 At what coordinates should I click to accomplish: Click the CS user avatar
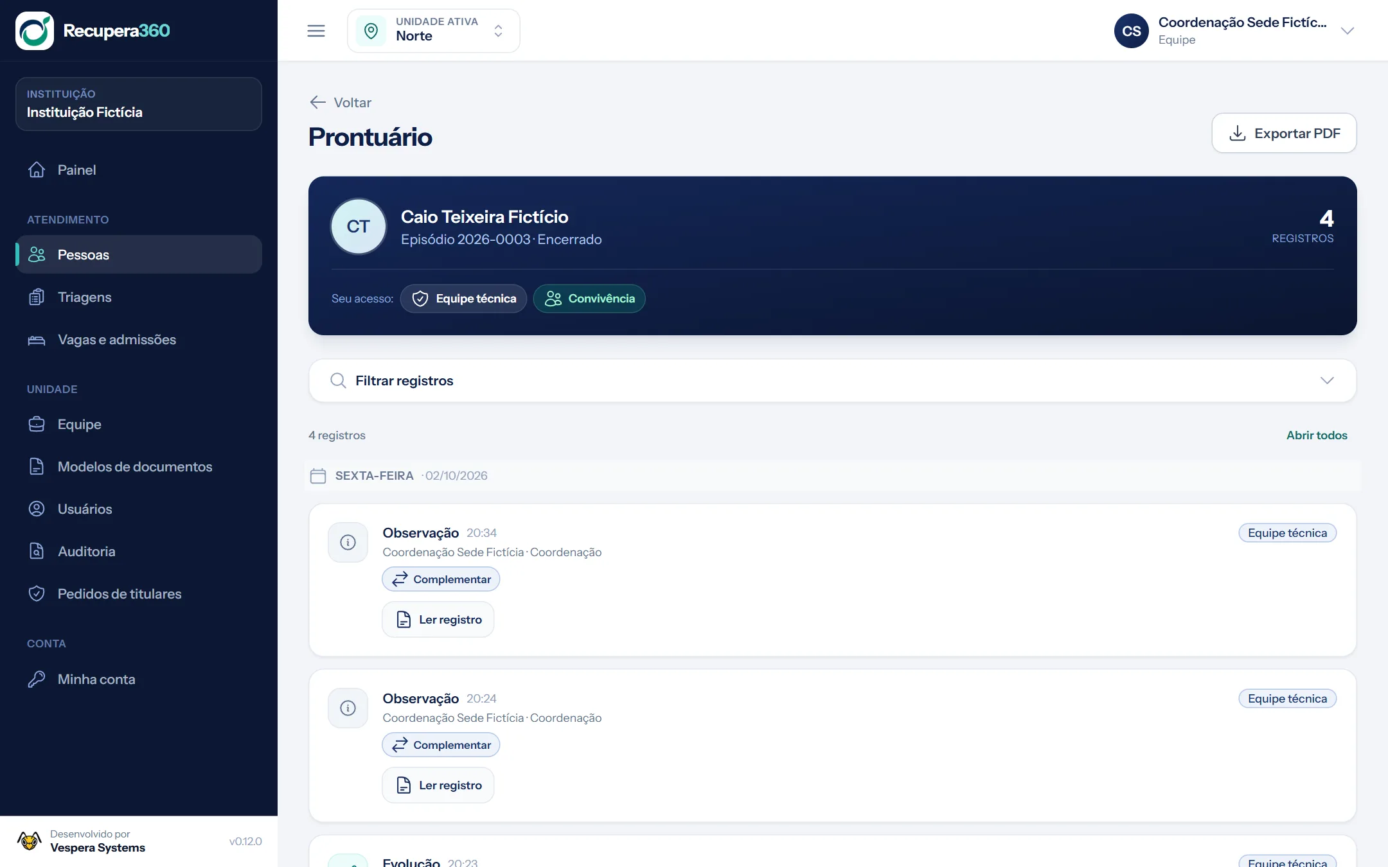pyautogui.click(x=1132, y=30)
